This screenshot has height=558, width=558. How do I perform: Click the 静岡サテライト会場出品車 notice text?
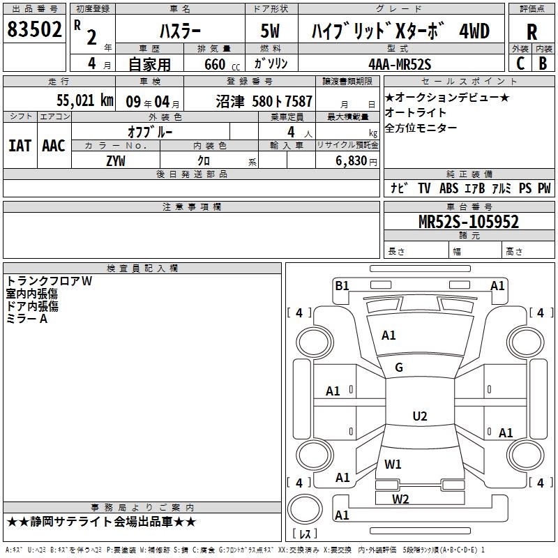[x=102, y=522]
